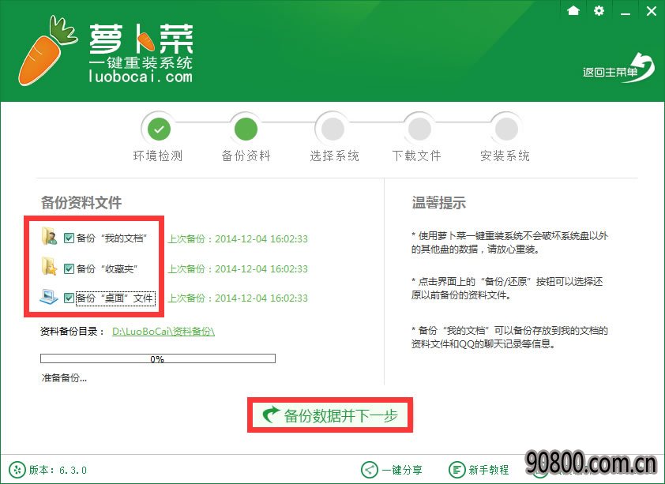Select the 下载文件 step circle

tap(419, 129)
